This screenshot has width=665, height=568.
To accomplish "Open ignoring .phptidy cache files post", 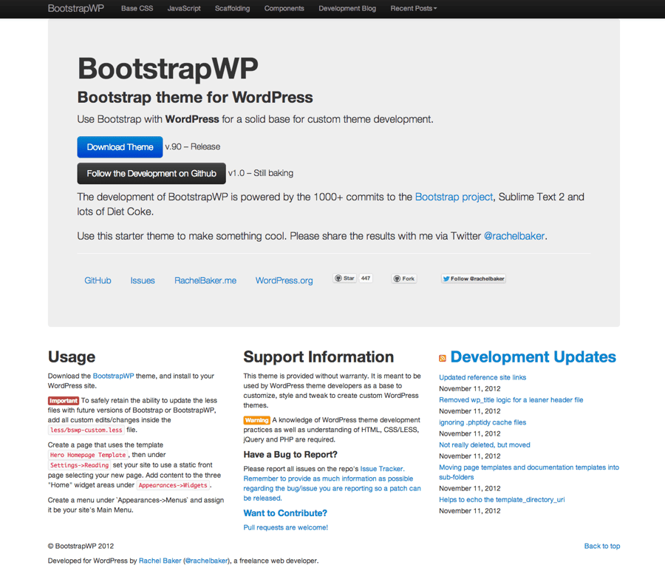I will [x=482, y=422].
